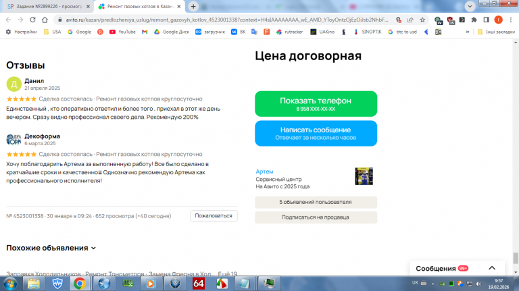Close the Задание №2899226 tab
The image size is (519, 291).
coord(88,6)
